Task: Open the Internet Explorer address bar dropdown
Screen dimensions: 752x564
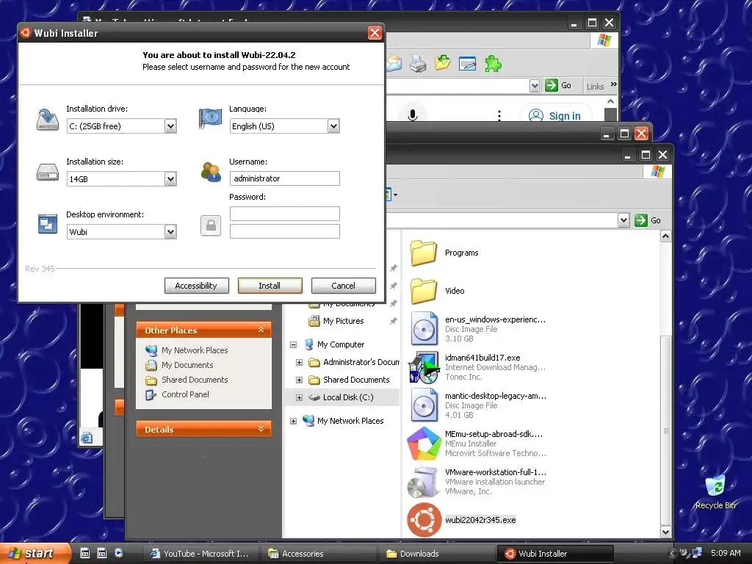Action: (535, 86)
